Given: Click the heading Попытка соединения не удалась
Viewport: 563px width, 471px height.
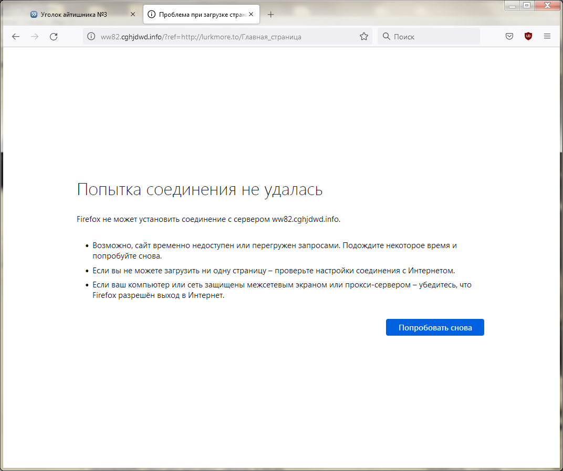Looking at the screenshot, I should point(200,189).
